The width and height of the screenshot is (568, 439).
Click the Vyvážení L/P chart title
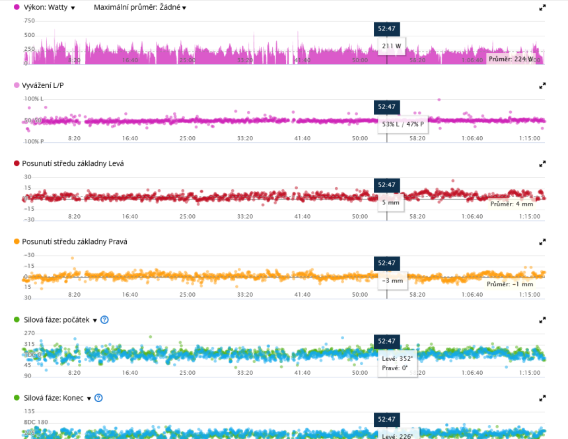[43, 85]
